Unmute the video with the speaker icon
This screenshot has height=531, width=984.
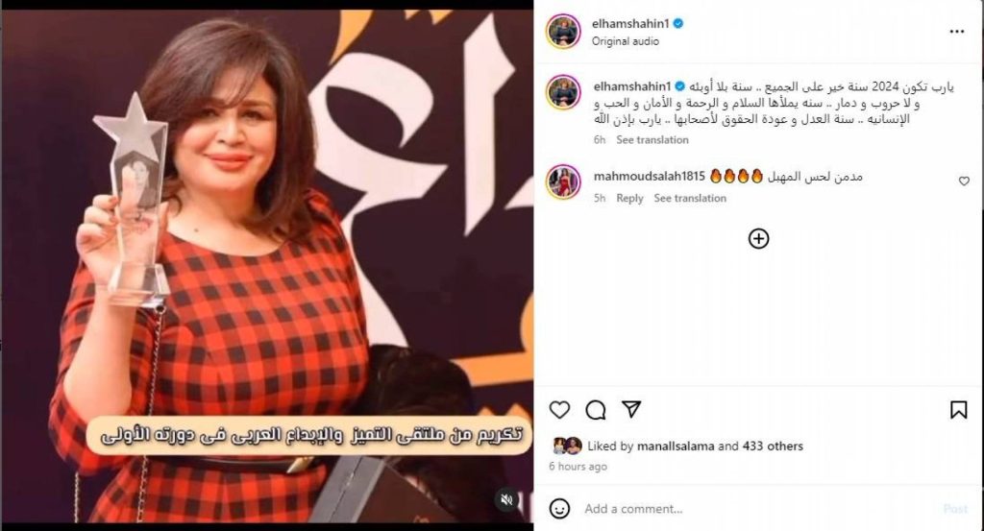tap(507, 499)
